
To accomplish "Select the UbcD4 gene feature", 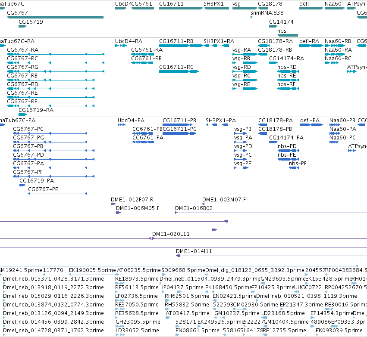I will [121, 8].
